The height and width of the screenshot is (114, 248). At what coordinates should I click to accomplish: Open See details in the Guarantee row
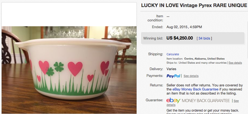coord(236,101)
